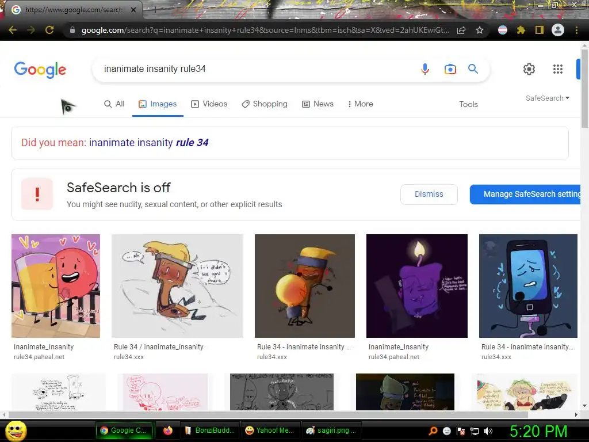Image resolution: width=589 pixels, height=442 pixels.
Task: Dismiss the SafeSearch is off notice
Action: [x=429, y=194]
